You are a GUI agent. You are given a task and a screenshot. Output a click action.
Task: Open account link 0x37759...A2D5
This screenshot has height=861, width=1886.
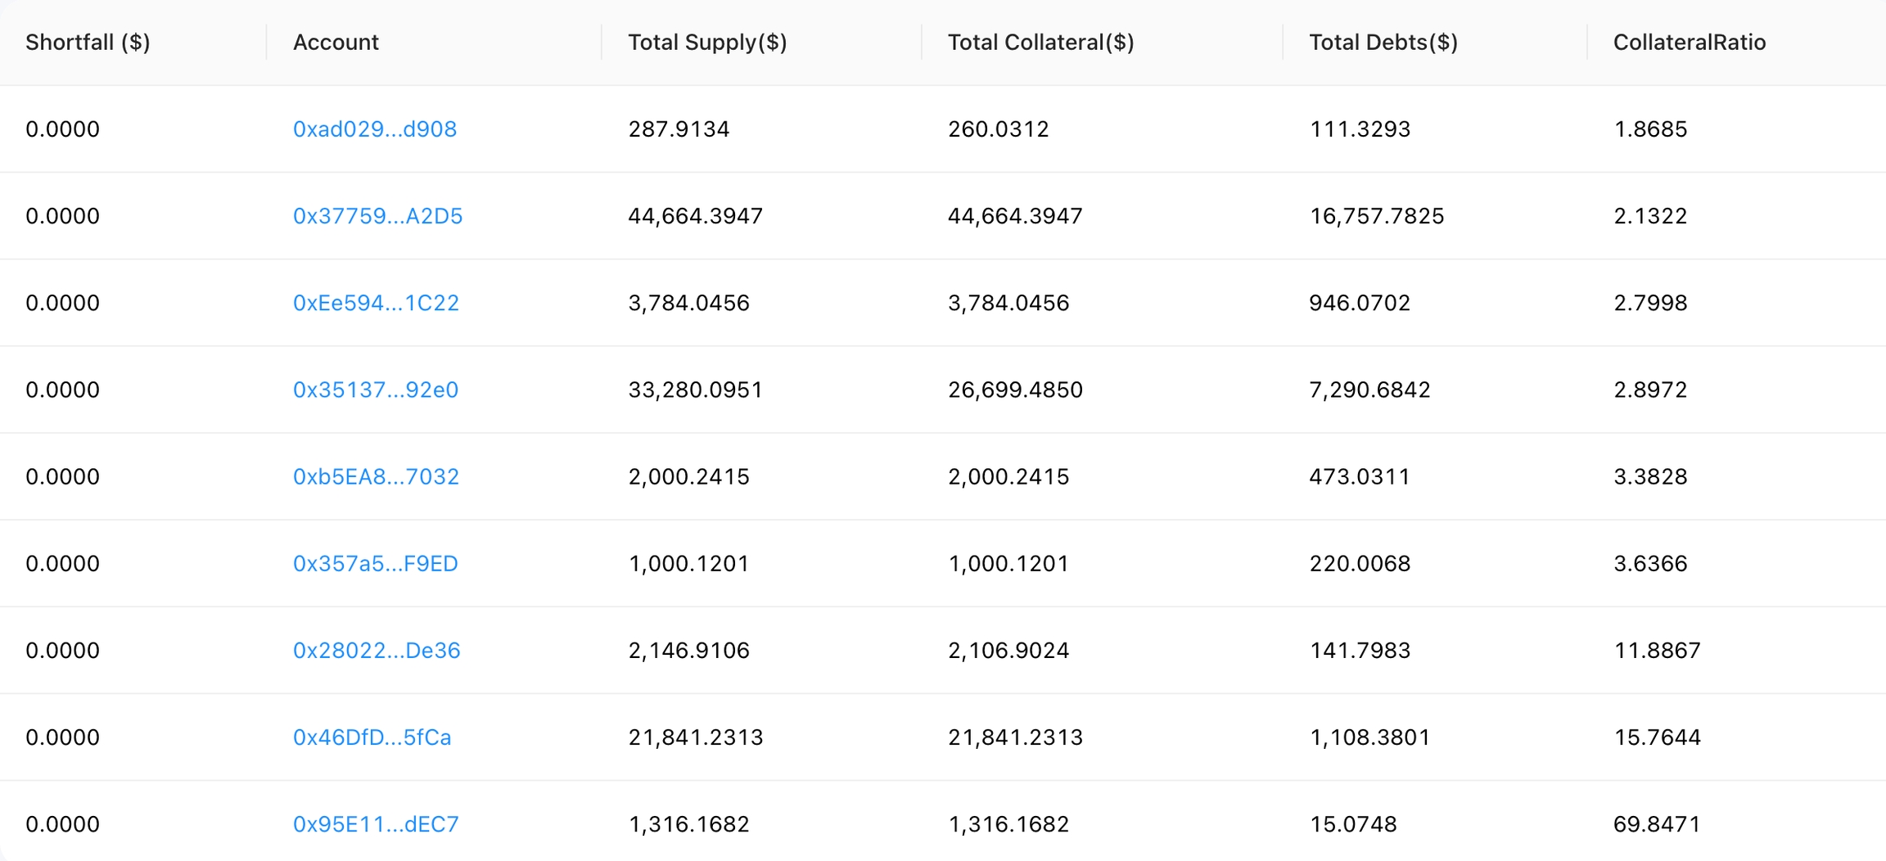coord(377,216)
